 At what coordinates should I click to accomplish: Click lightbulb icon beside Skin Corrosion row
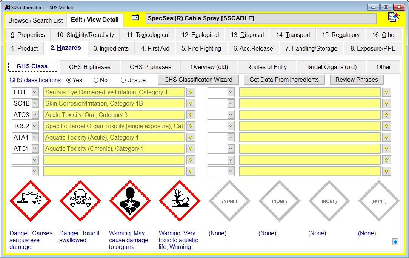(x=191, y=104)
